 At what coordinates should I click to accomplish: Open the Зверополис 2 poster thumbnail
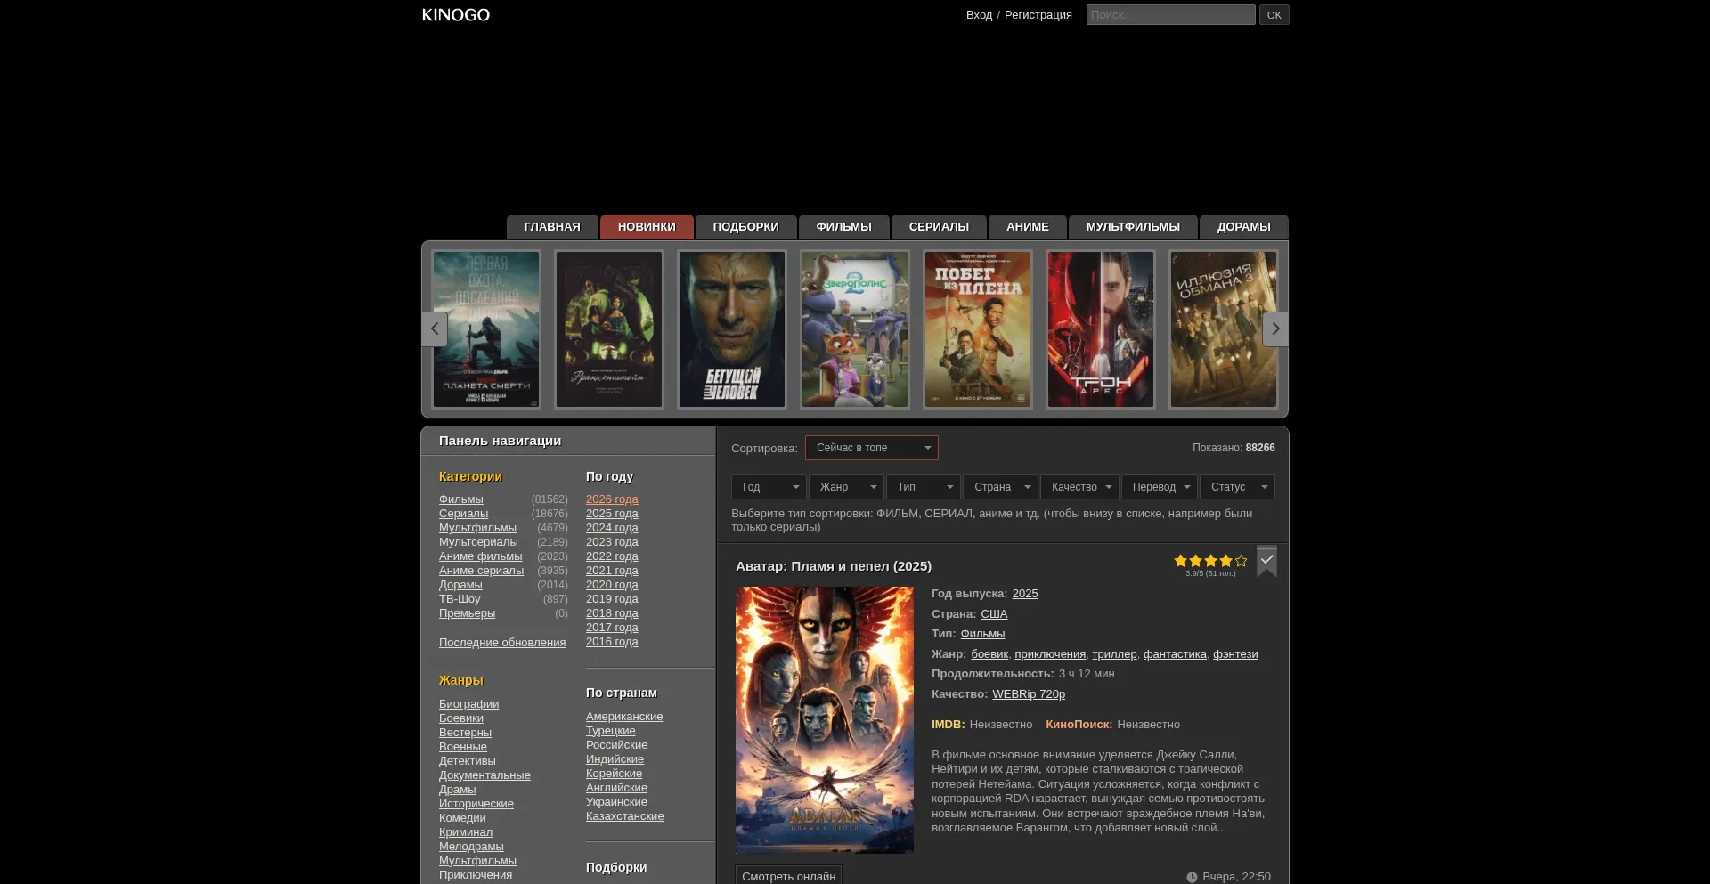[854, 329]
